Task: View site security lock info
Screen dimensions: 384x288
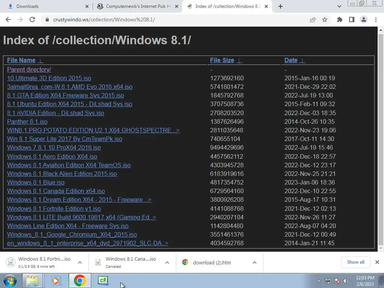Action: tap(47, 19)
